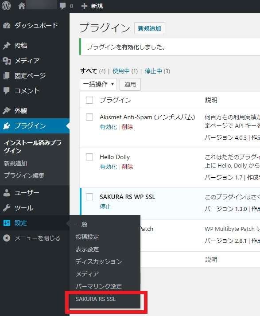
Task: Click the ツール wrench icon
Action: (7, 208)
